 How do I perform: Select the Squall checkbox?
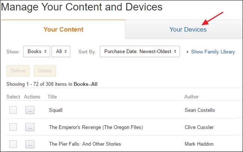[x=13, y=110]
